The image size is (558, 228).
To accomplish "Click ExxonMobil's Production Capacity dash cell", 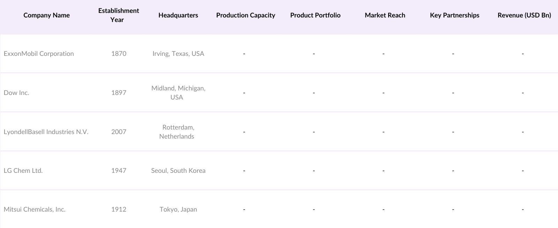I will [244, 54].
